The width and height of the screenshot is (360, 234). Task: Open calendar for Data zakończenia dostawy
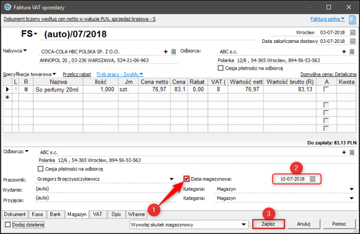coord(352,41)
